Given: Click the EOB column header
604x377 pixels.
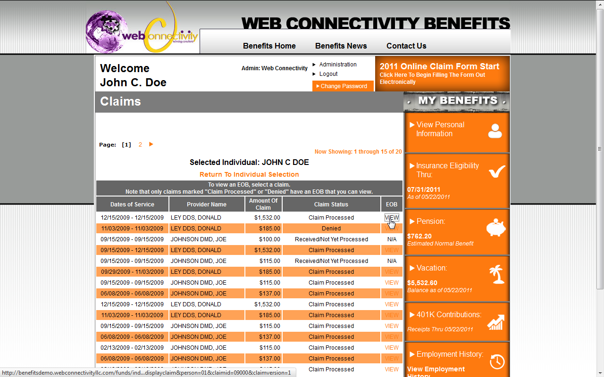Looking at the screenshot, I should click(392, 204).
